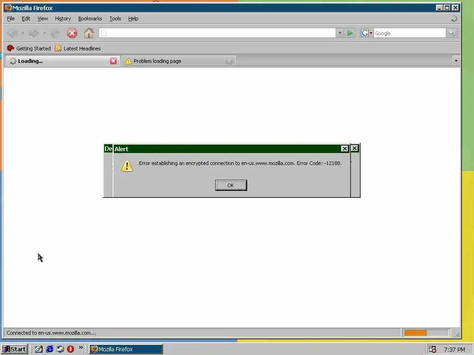Click system tray scheduler icon
The width and height of the screenshot is (474, 355).
432,349
